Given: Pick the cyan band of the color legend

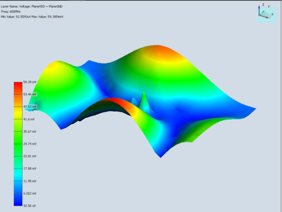Looking at the screenshot, I should tap(18, 174).
